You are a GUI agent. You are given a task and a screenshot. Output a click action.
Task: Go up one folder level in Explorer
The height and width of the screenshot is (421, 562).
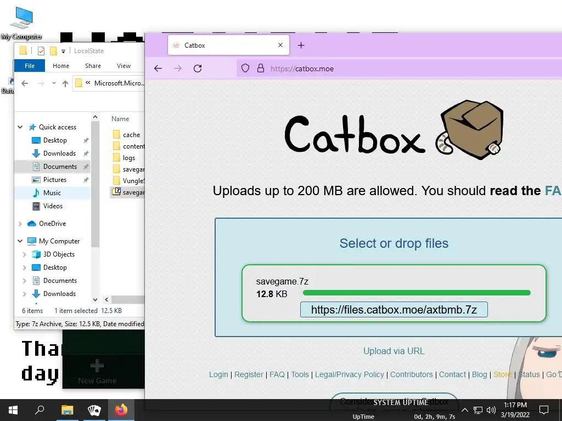(x=65, y=83)
